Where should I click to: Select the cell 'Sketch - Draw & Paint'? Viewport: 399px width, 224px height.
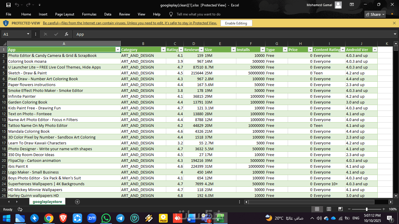point(64,73)
